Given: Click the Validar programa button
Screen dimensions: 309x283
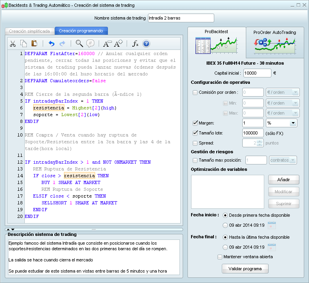Looking at the screenshot, I should pyautogui.click(x=245, y=269).
